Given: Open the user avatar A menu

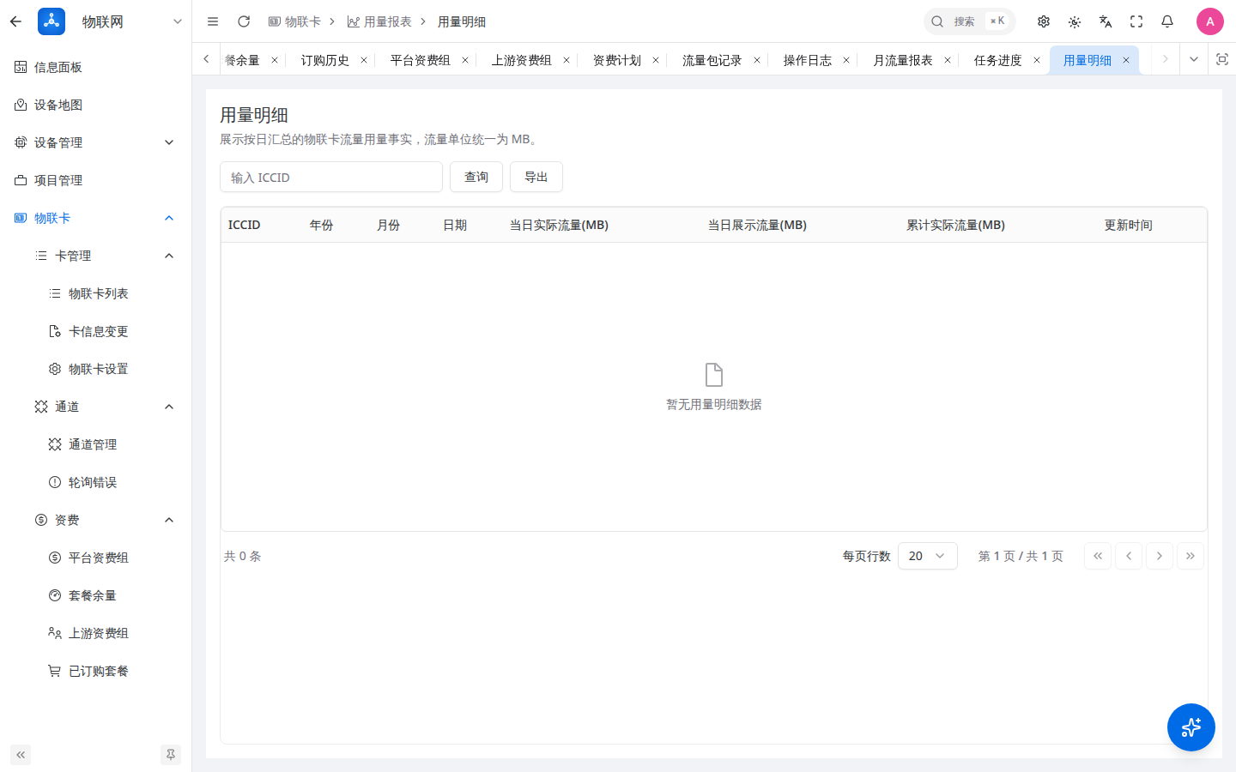Looking at the screenshot, I should 1210,21.
